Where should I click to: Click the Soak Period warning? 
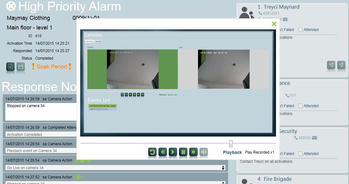51,67
